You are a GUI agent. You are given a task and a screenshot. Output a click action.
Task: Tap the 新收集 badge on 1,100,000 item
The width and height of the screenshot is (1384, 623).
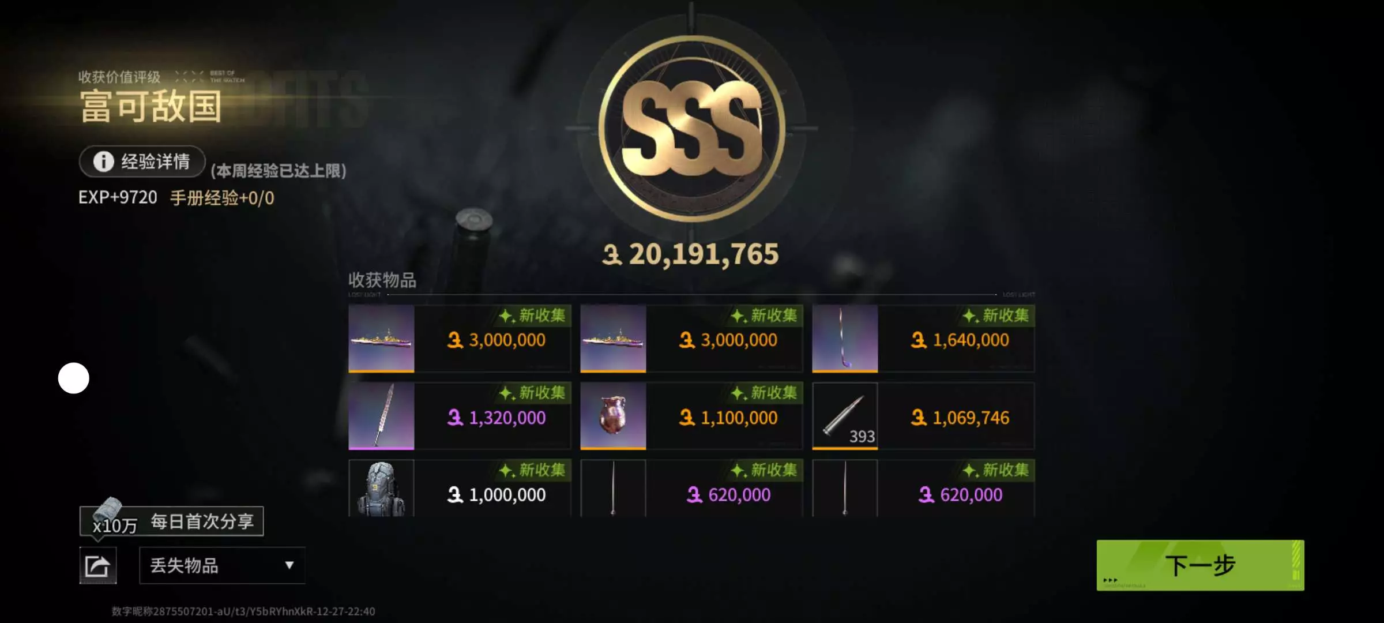[x=765, y=393]
